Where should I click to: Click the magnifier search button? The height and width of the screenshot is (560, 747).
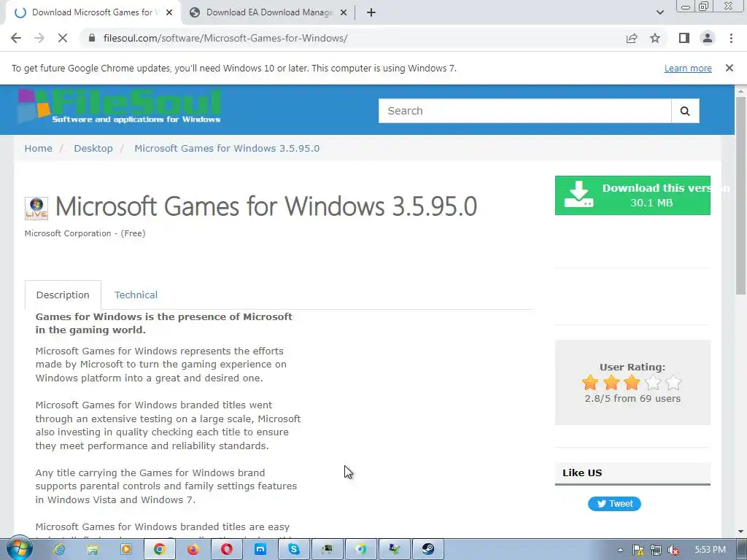tap(685, 111)
